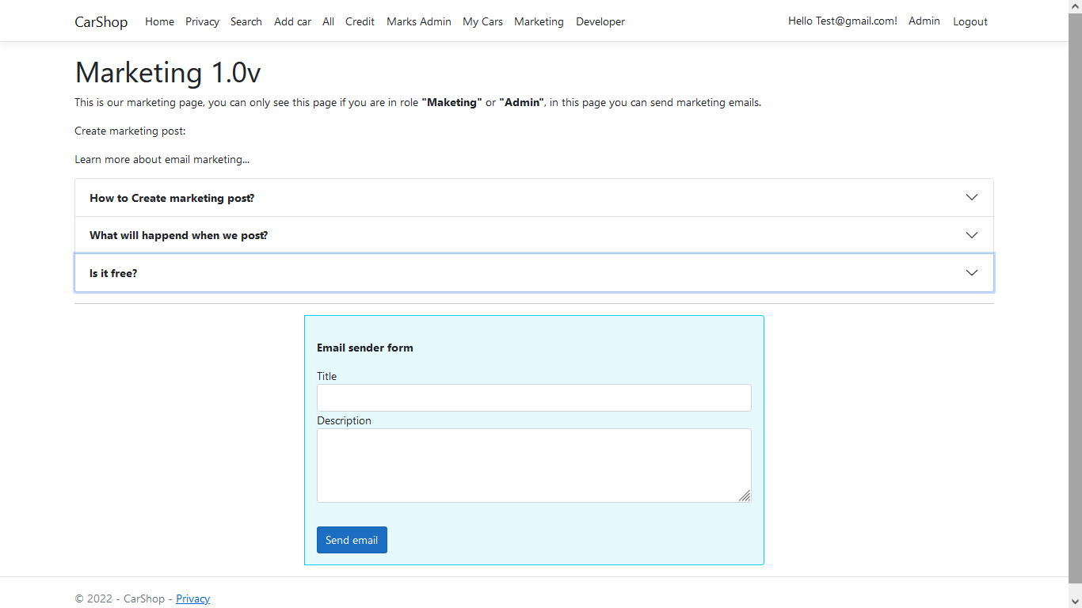Focus the Description text area
Screen dimensions: 1082x608
pos(533,465)
